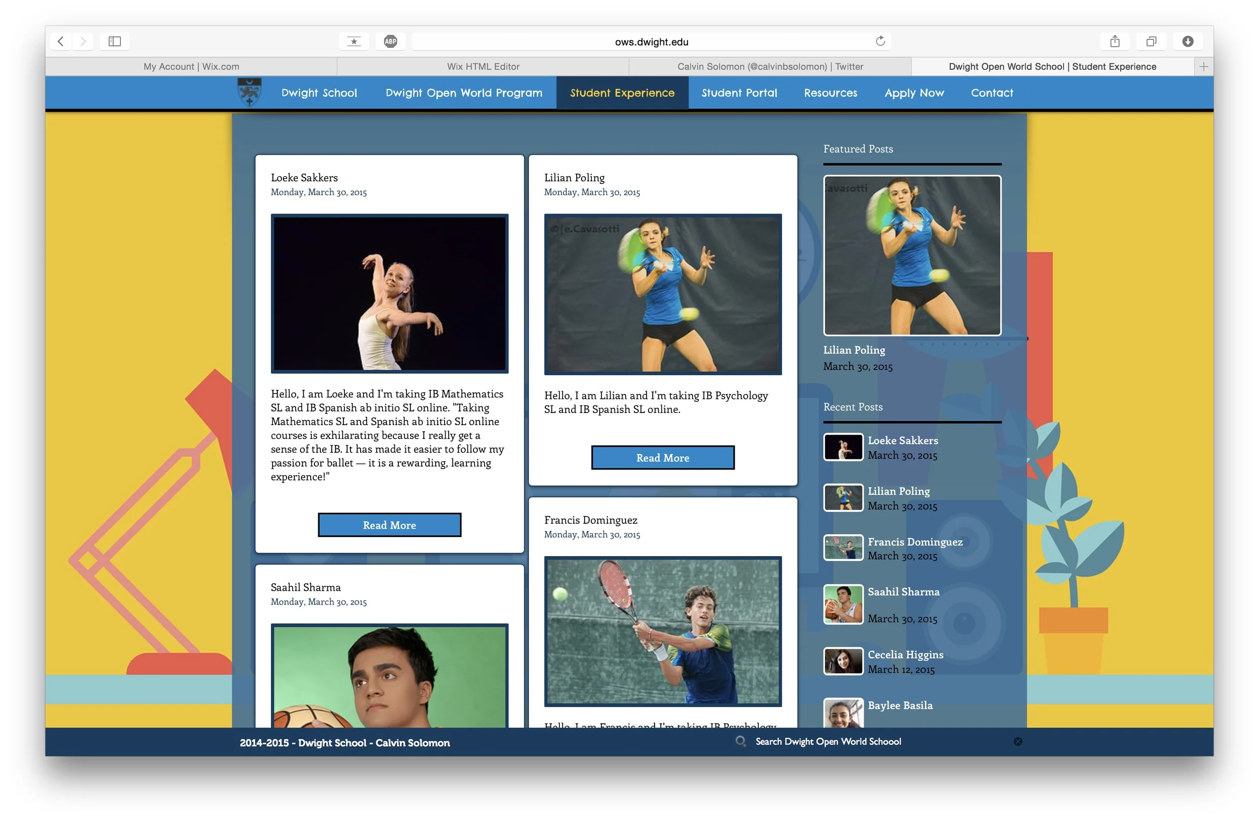Open the Share menu icon

pos(1114,41)
